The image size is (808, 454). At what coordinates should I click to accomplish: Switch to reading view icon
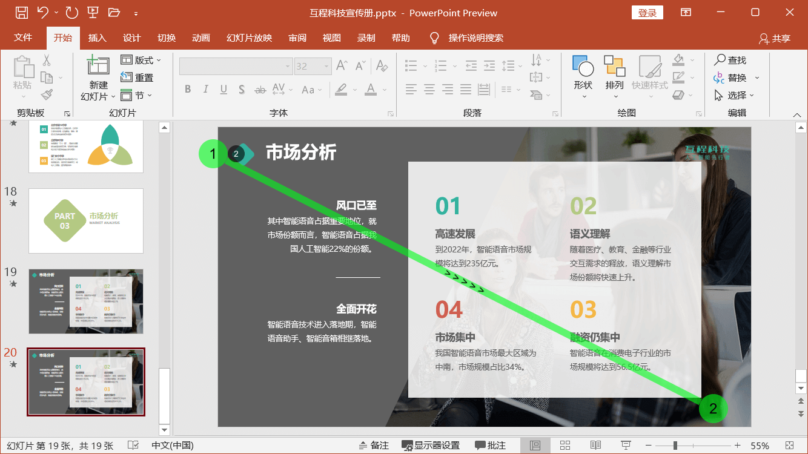[595, 446]
